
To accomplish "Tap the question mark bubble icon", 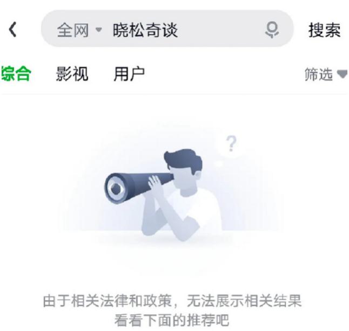I will click(x=231, y=144).
